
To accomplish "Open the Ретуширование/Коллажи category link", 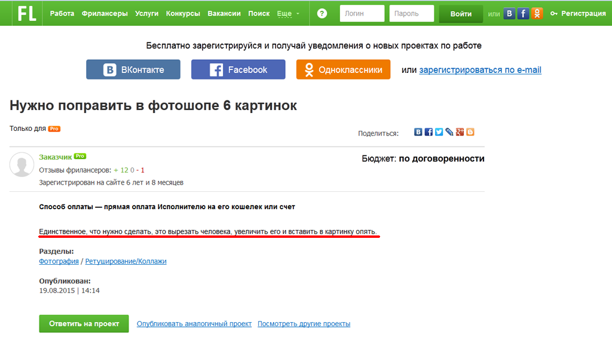I will (126, 261).
